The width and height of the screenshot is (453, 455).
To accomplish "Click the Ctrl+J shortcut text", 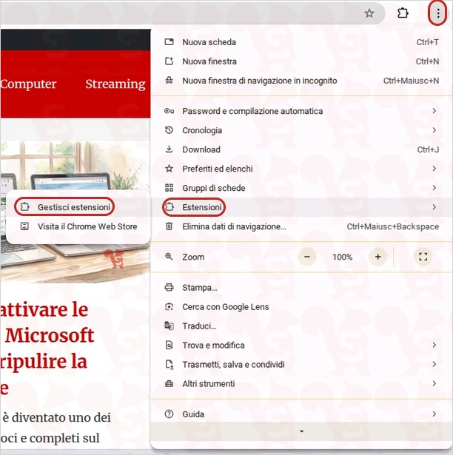I will point(428,149).
